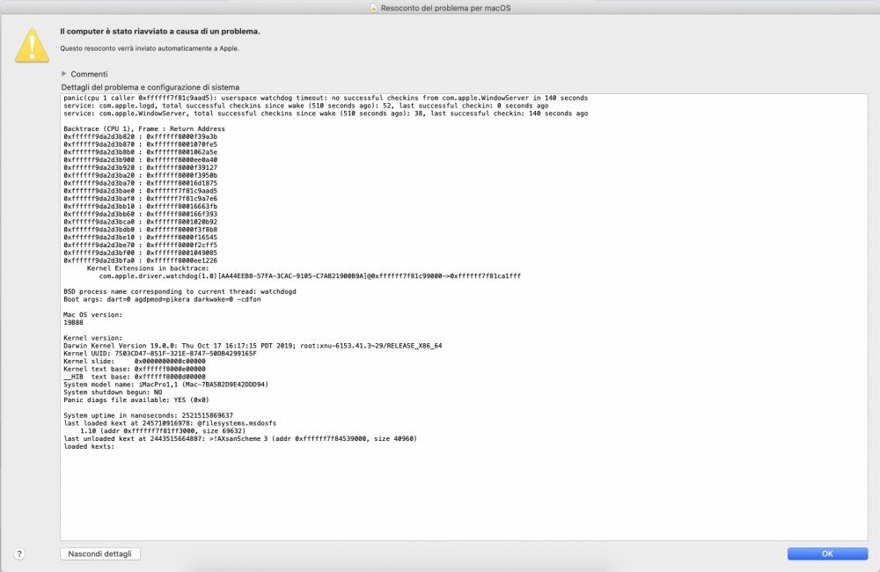Viewport: 880px width, 572px height.
Task: Click the window title 'Resoconto del problema per macOS'
Action: pos(445,8)
